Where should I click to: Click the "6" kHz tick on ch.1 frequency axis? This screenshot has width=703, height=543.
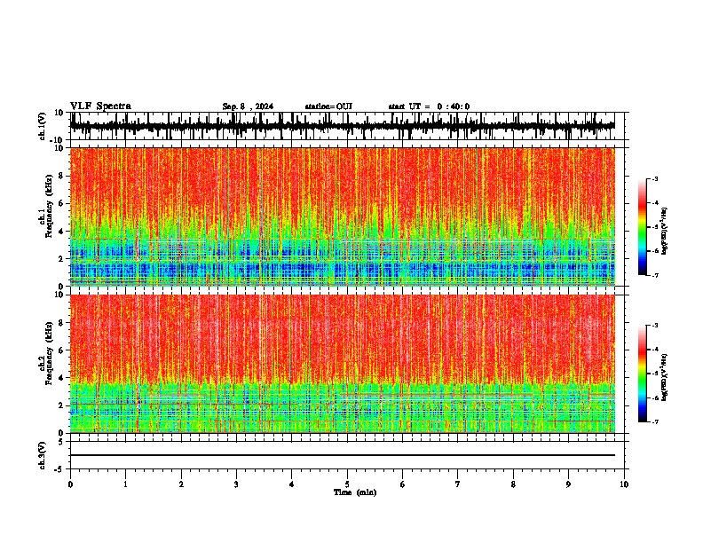[x=62, y=203]
